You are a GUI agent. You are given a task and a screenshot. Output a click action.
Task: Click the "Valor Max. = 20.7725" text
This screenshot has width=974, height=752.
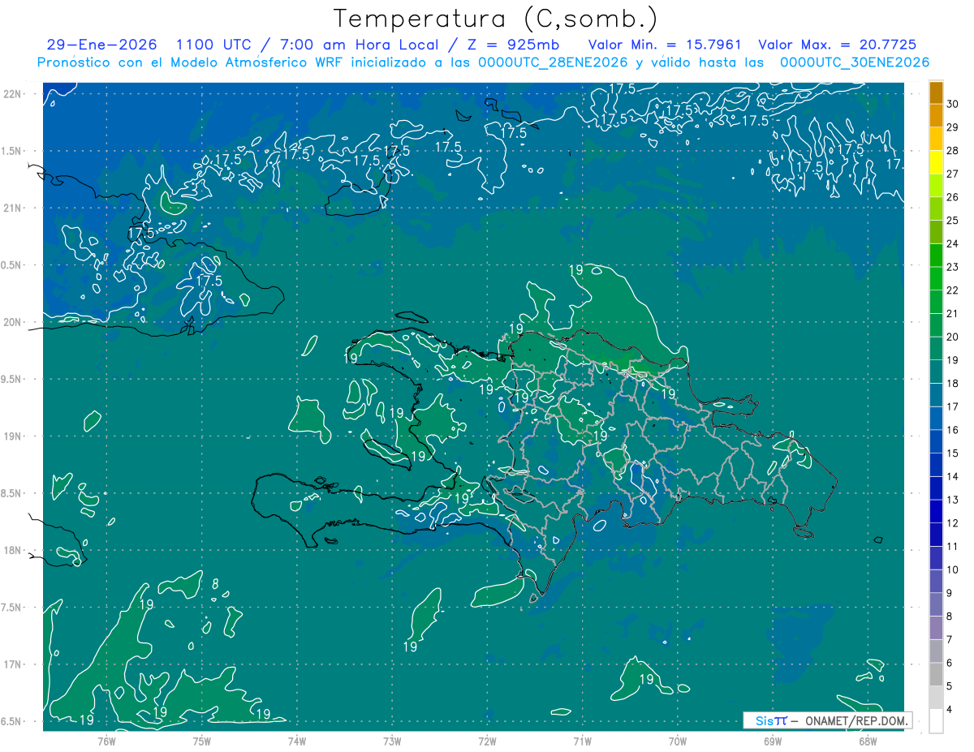pyautogui.click(x=837, y=45)
